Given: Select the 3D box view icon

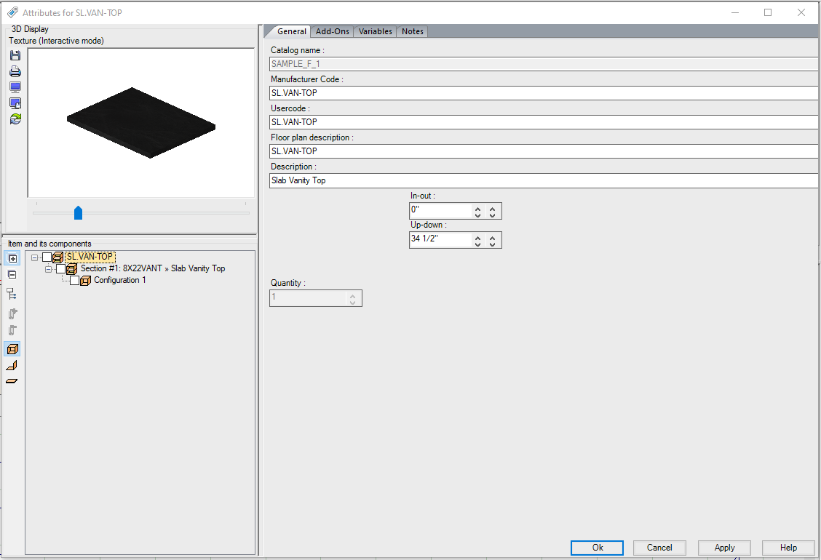Looking at the screenshot, I should 12,349.
